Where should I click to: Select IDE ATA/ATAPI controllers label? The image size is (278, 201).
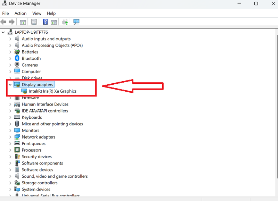coord(45,111)
